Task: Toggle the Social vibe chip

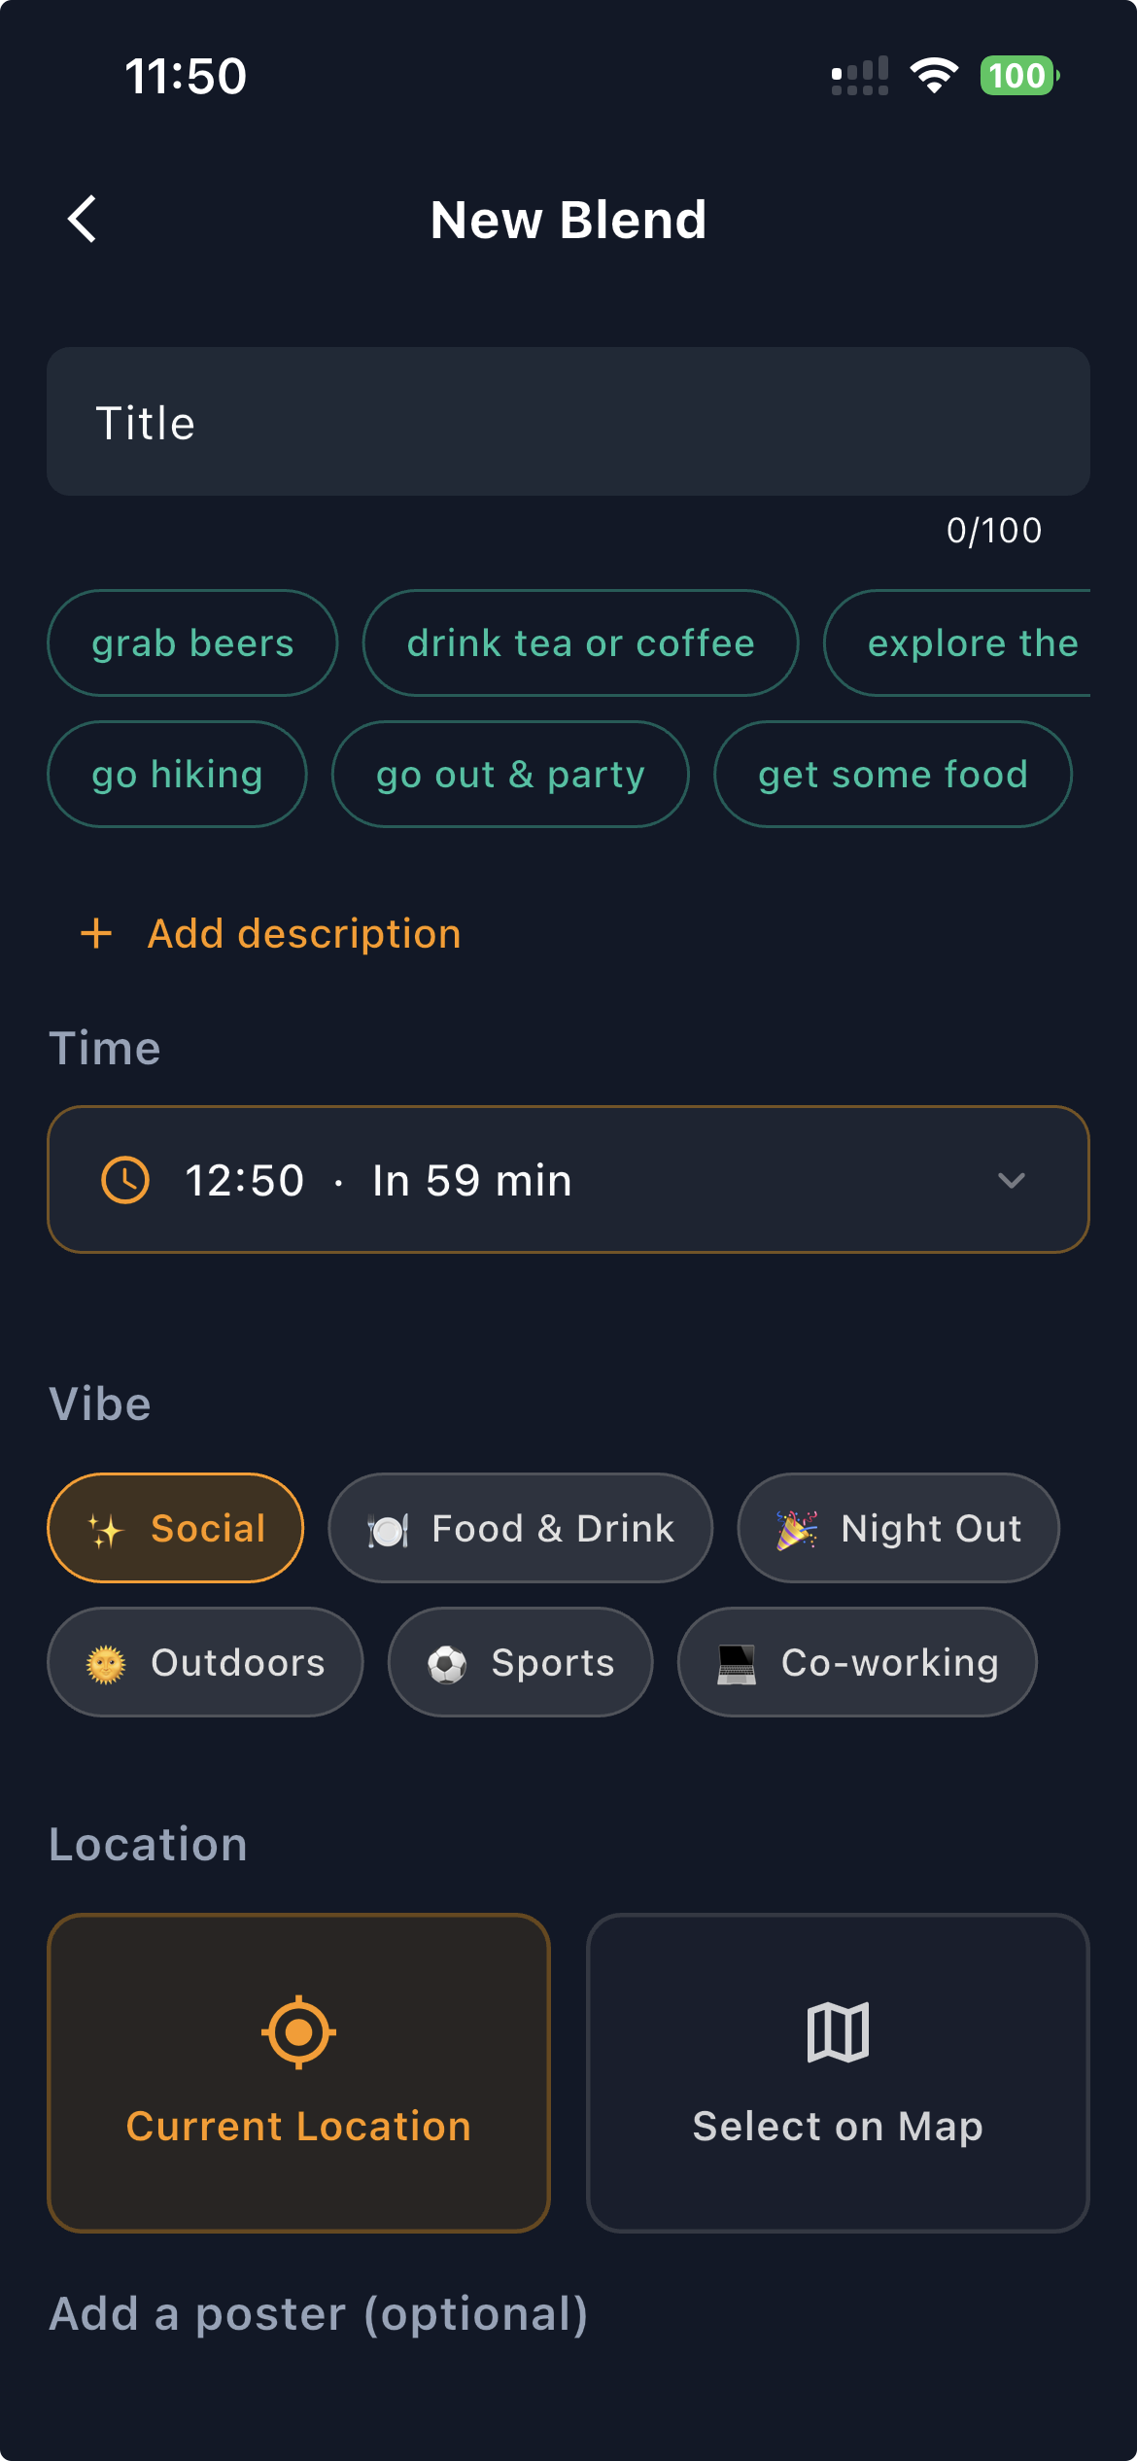Action: pyautogui.click(x=176, y=1528)
